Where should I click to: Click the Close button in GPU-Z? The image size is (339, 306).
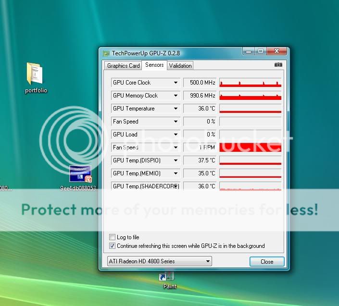point(267,262)
